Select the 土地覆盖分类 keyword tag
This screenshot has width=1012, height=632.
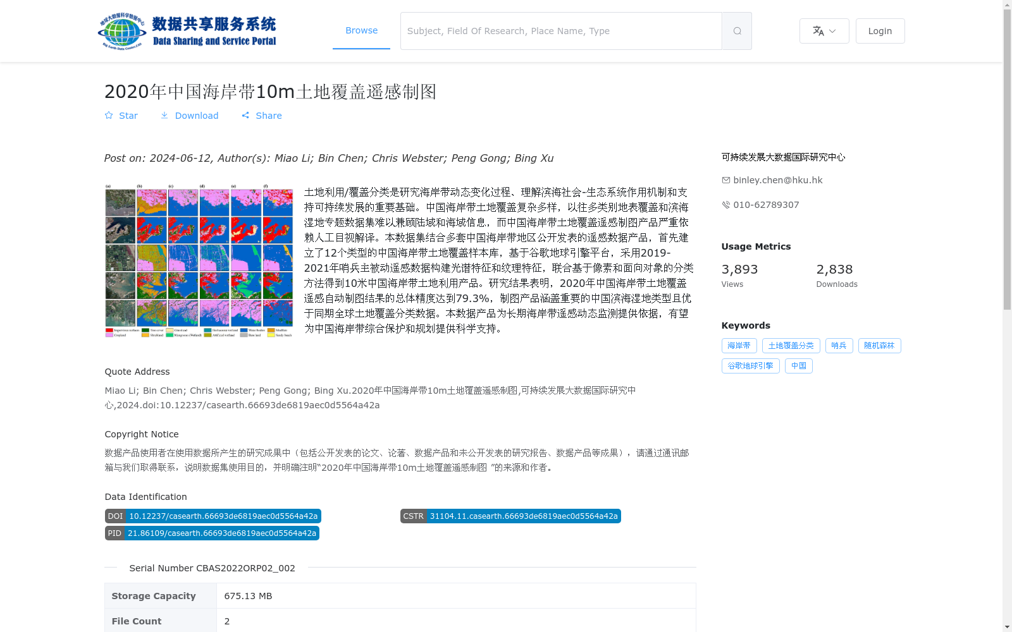click(791, 346)
